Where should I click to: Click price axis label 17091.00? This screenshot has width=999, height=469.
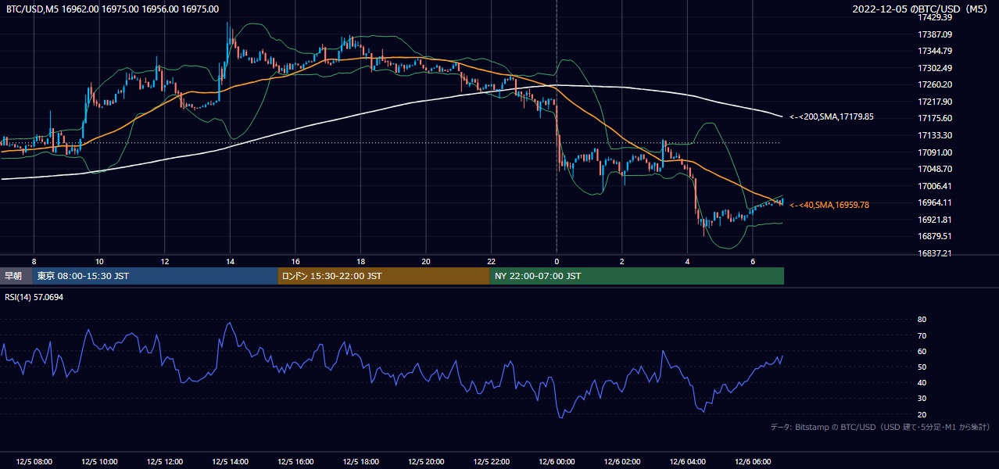pyautogui.click(x=934, y=152)
